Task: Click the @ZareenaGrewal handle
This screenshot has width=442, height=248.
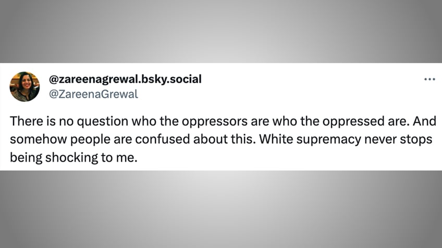Action: pyautogui.click(x=94, y=94)
